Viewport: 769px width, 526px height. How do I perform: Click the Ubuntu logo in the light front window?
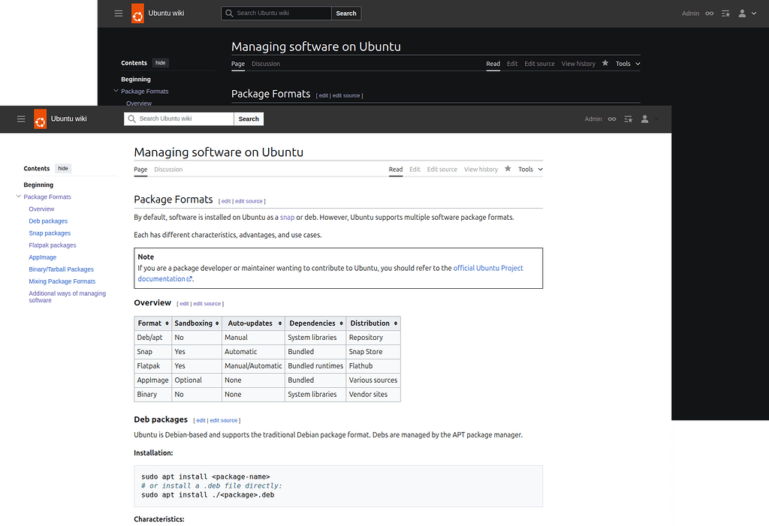(41, 119)
